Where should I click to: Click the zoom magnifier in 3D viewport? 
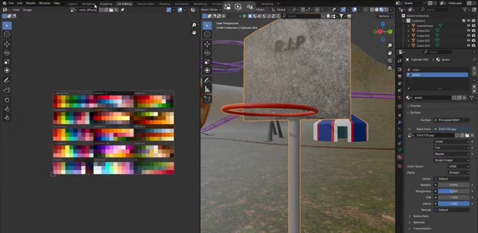point(390,46)
